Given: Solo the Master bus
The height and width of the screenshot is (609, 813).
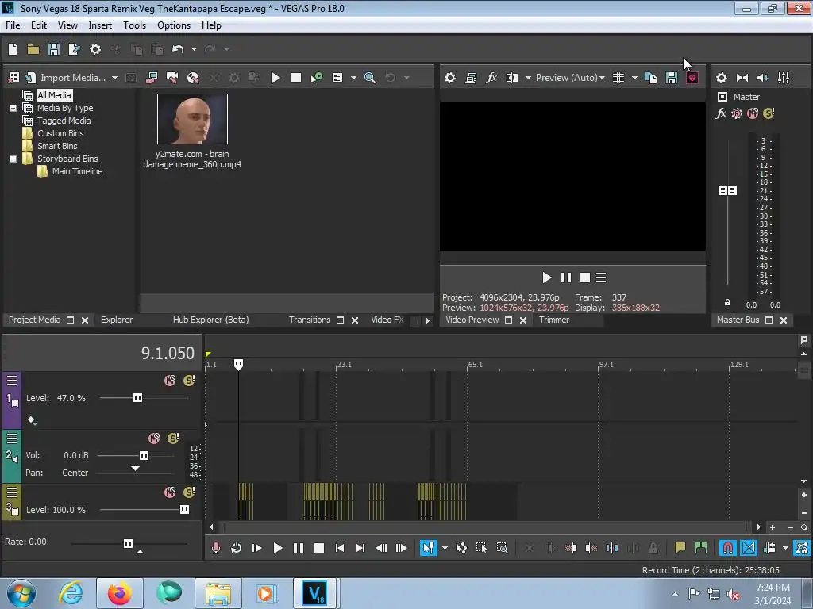Looking at the screenshot, I should click(769, 113).
